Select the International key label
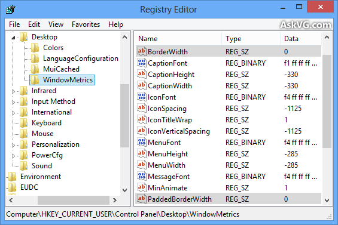Image resolution: width=338 pixels, height=225 pixels. (x=51, y=112)
